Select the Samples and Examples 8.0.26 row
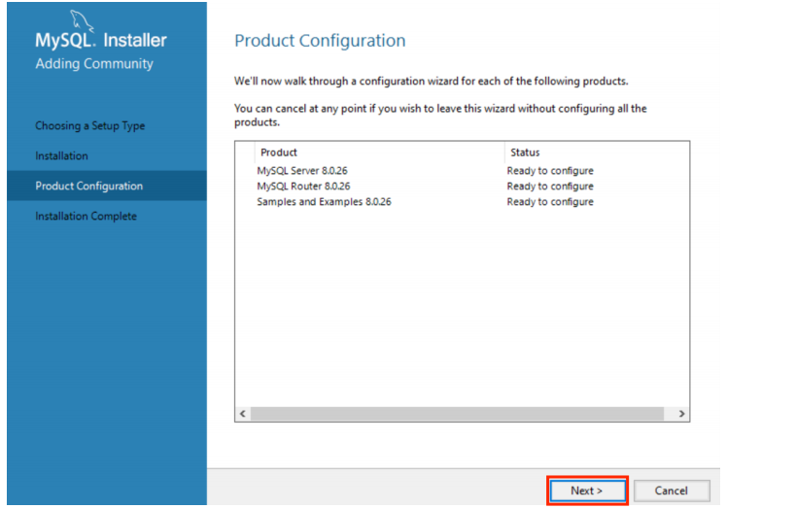The image size is (796, 509). pyautogui.click(x=462, y=202)
